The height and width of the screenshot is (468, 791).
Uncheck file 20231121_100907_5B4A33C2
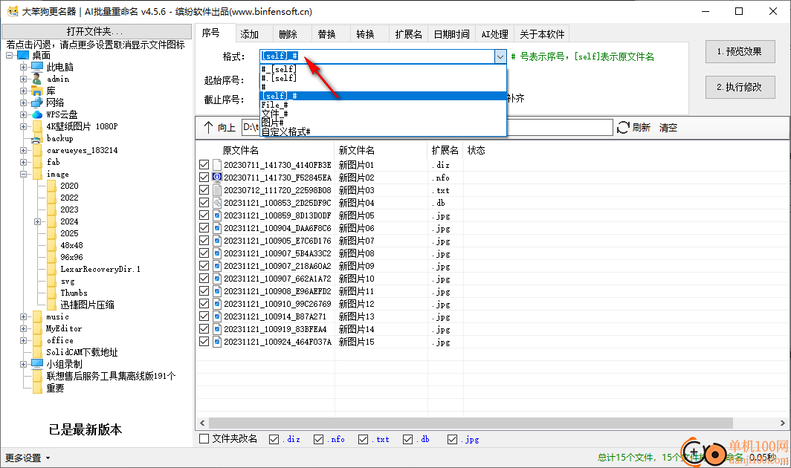204,253
